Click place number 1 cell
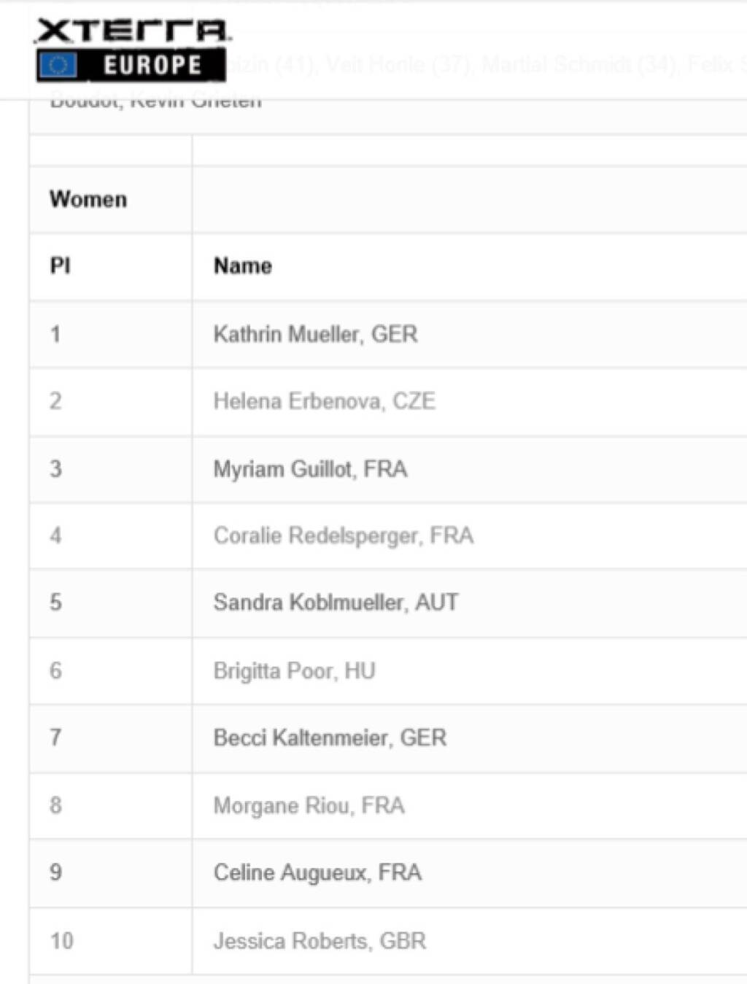747x984 pixels. point(55,334)
